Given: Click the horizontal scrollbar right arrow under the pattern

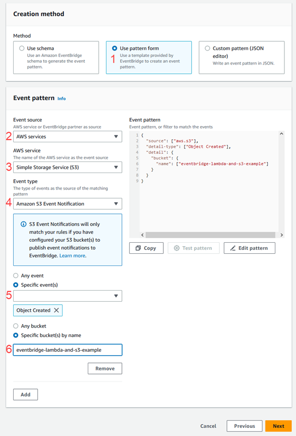Looking at the screenshot, I should pyautogui.click(x=281, y=235).
